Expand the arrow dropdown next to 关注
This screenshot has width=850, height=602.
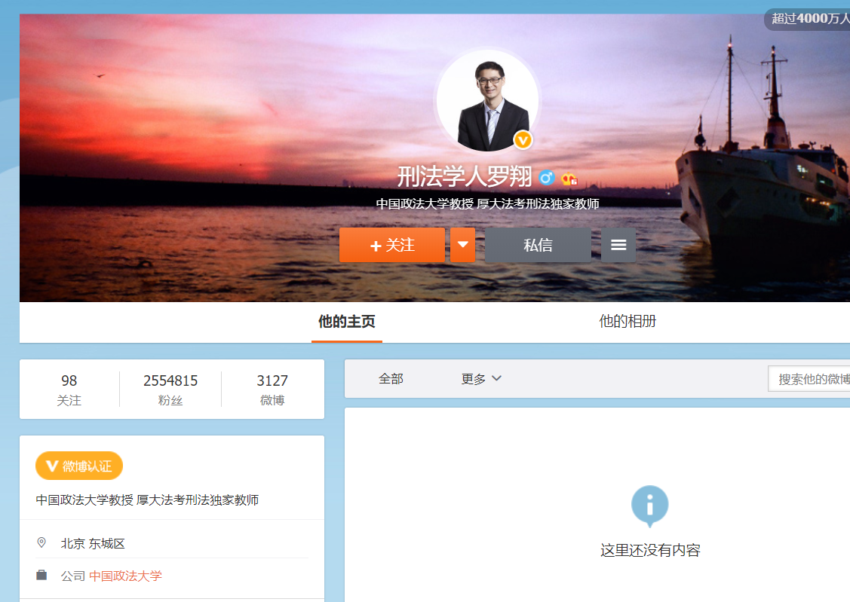463,245
